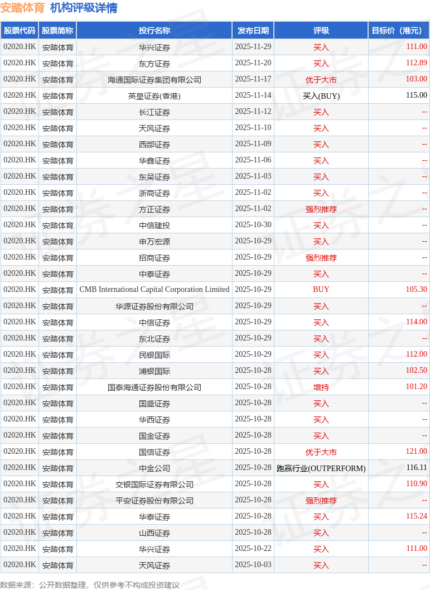Select the 民银国际 broker cell

pos(154,355)
